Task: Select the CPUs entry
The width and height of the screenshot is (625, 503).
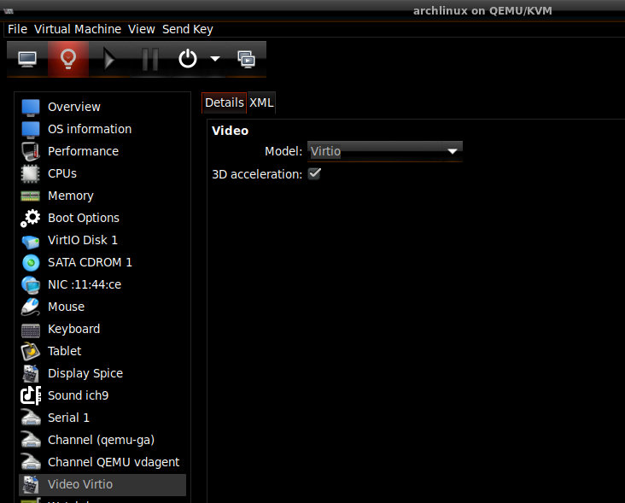Action: coord(62,173)
